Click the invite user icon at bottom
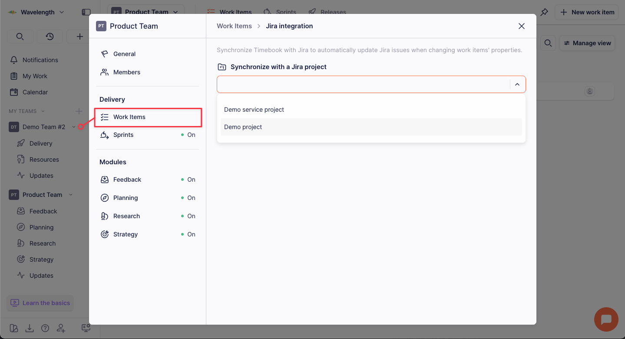The width and height of the screenshot is (625, 339). (x=61, y=328)
